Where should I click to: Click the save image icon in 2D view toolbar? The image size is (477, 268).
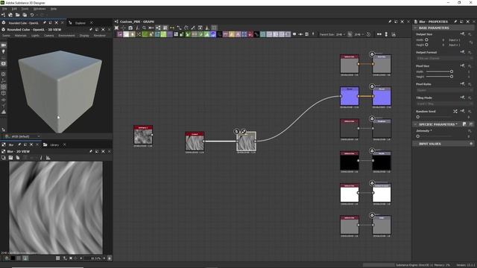pos(10,158)
